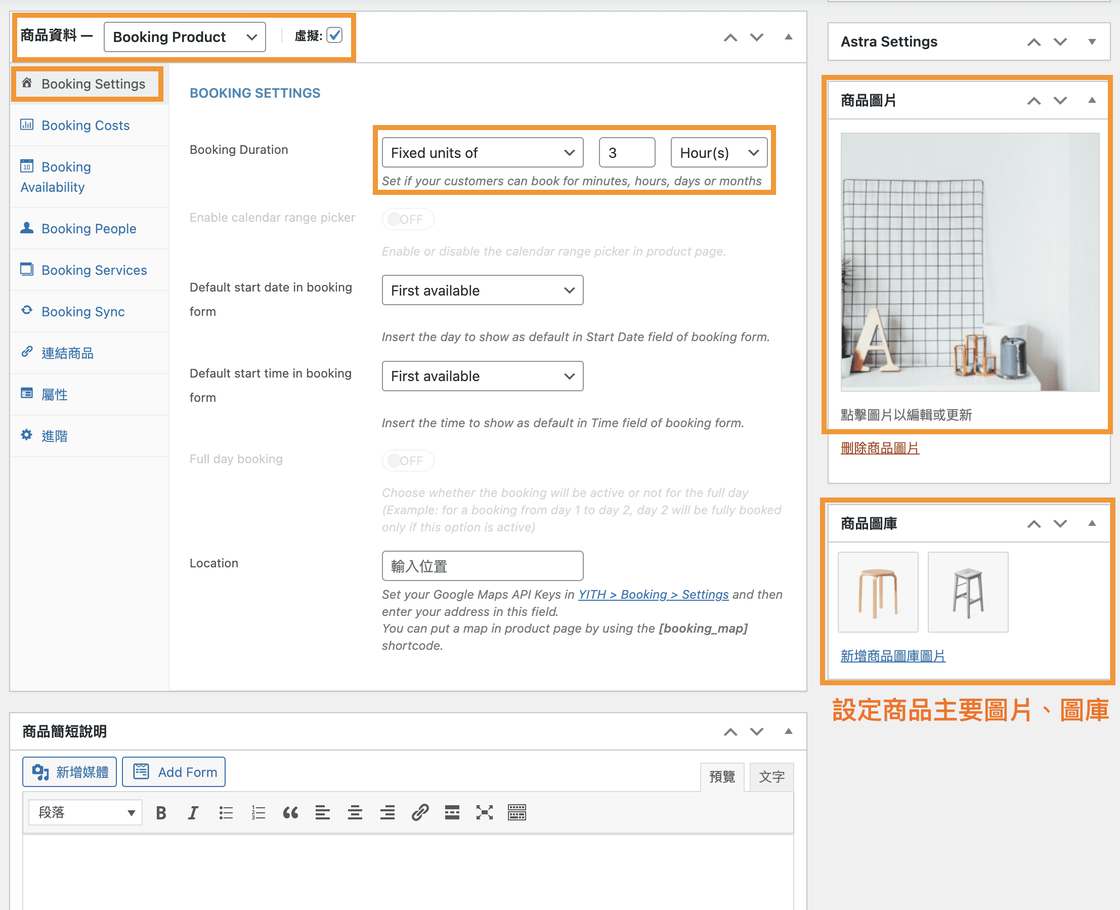Click the insert link icon in the editor

tap(419, 812)
